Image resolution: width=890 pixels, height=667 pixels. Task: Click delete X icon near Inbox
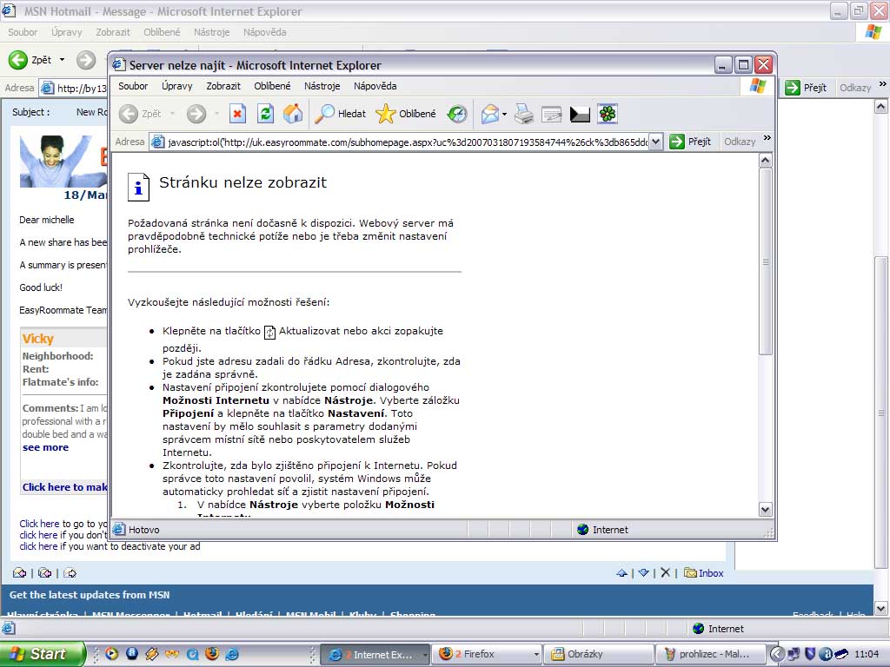665,573
